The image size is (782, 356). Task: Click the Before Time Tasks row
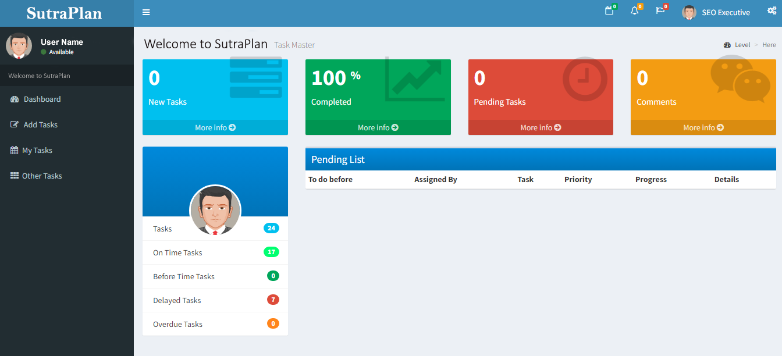[x=215, y=276]
